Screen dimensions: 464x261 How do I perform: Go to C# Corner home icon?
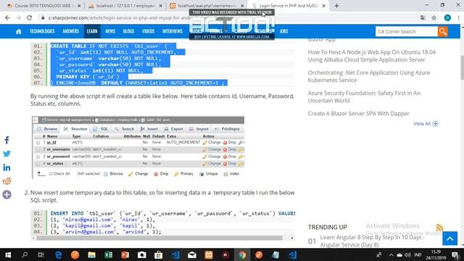[x=18, y=31]
